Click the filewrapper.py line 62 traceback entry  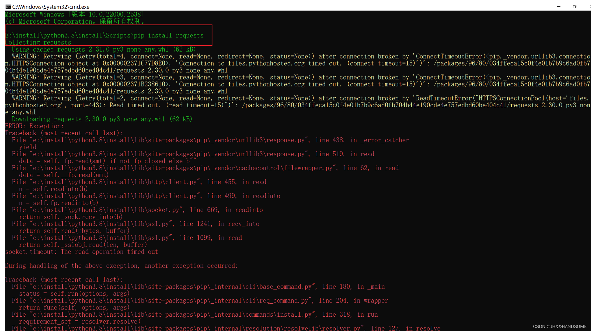tap(205, 168)
